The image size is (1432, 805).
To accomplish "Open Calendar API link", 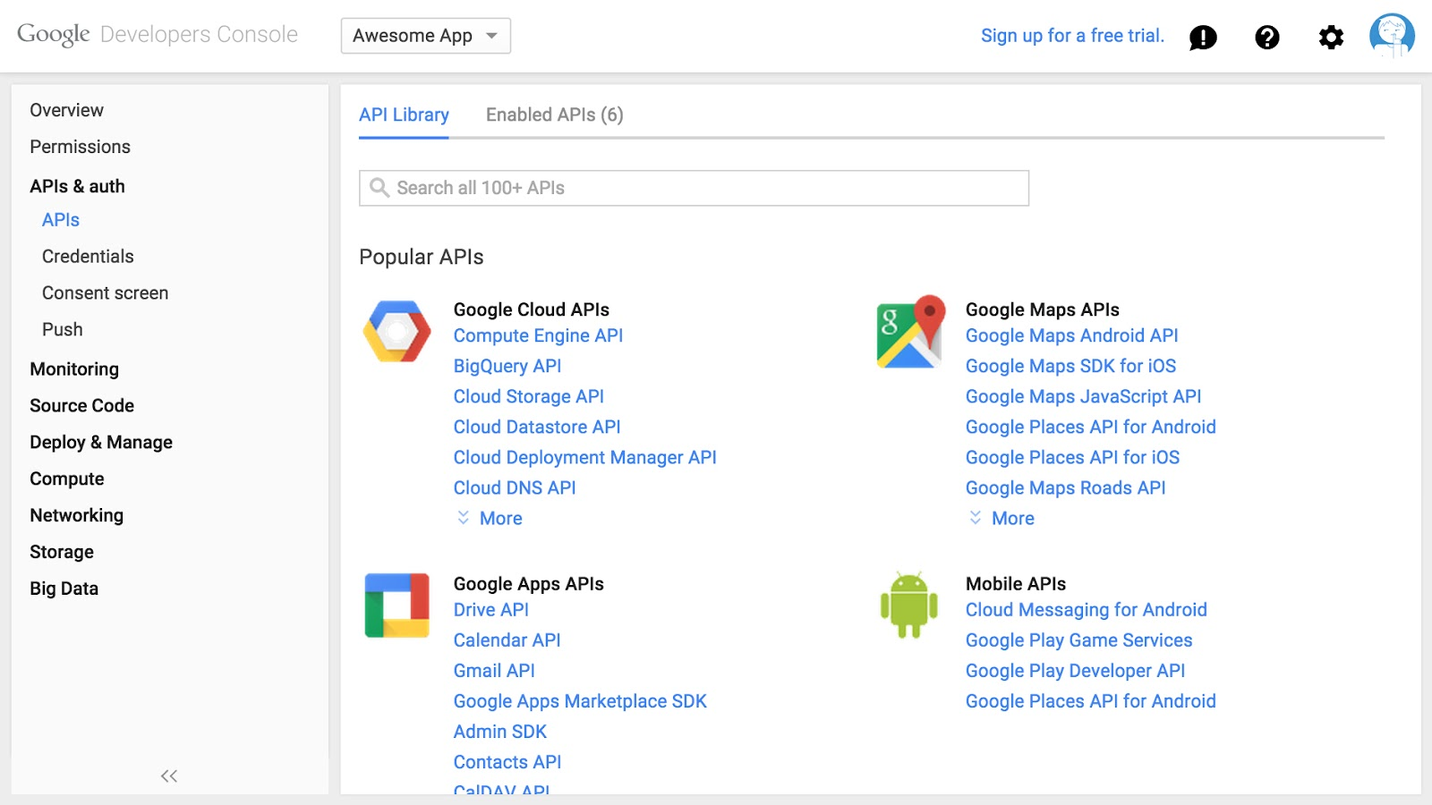I will [x=507, y=640].
